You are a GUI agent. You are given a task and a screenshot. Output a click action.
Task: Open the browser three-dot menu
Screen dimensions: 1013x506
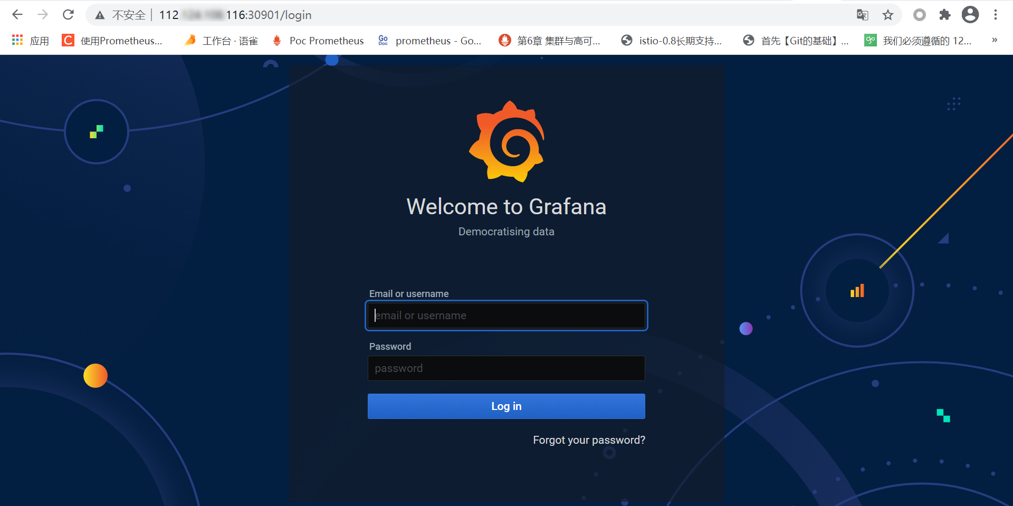coord(996,15)
